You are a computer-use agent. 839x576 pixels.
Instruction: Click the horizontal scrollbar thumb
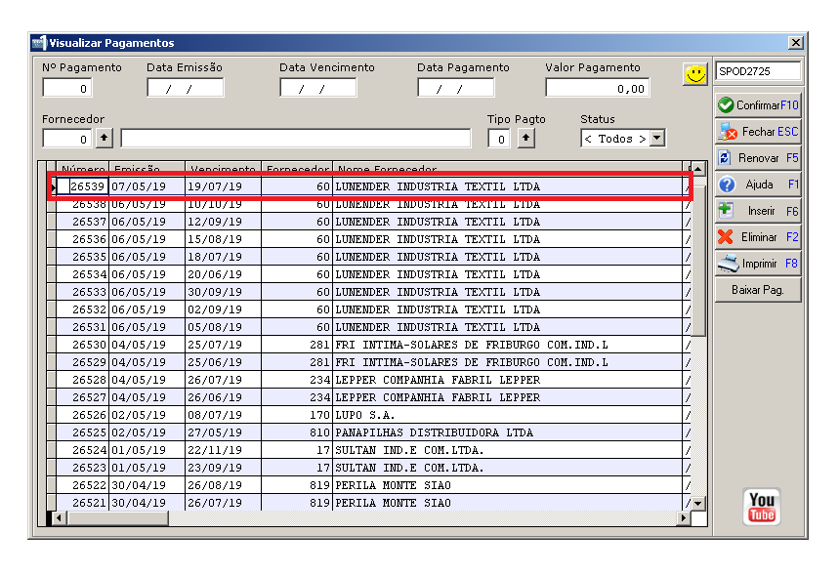click(x=118, y=517)
